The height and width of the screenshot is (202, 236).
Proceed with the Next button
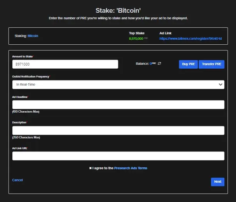(218, 182)
